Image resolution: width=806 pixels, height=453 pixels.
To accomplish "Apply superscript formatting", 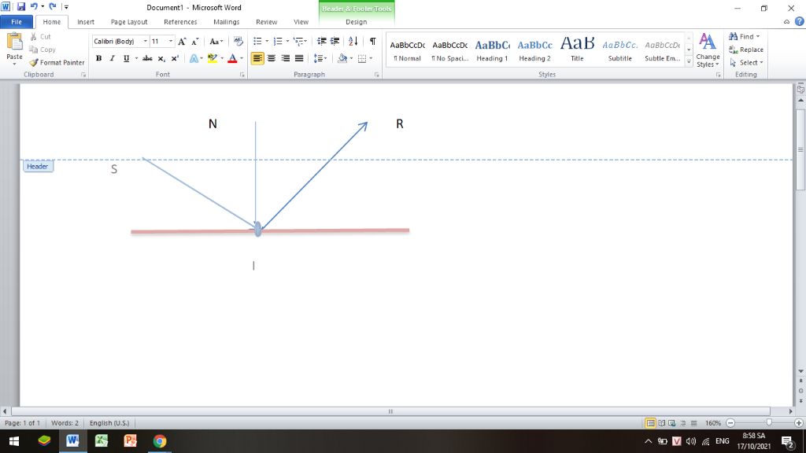I will click(x=175, y=58).
